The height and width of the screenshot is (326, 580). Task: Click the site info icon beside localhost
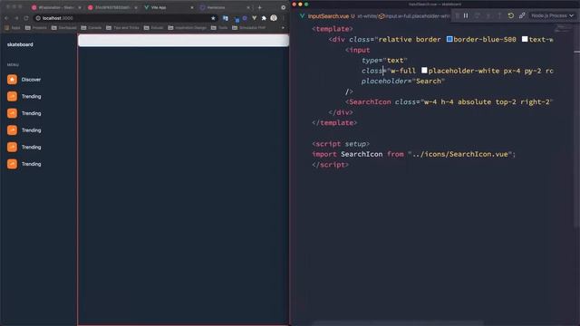(38, 18)
